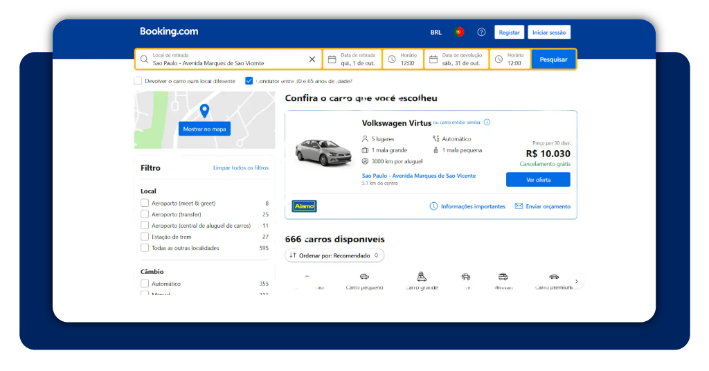Check Aeroporto (central de aluguel de carros) filter
This screenshot has width=709, height=371.
tap(145, 225)
